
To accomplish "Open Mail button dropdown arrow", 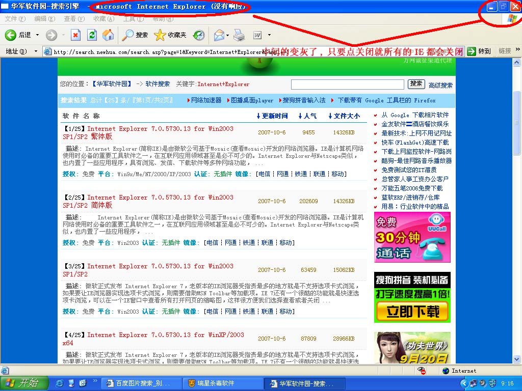I will [x=228, y=35].
